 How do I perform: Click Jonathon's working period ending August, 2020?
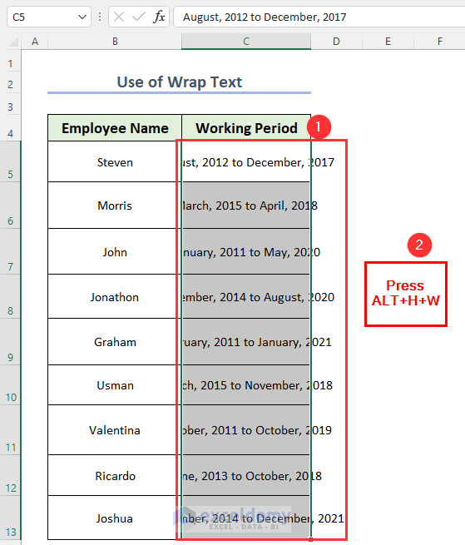[246, 296]
